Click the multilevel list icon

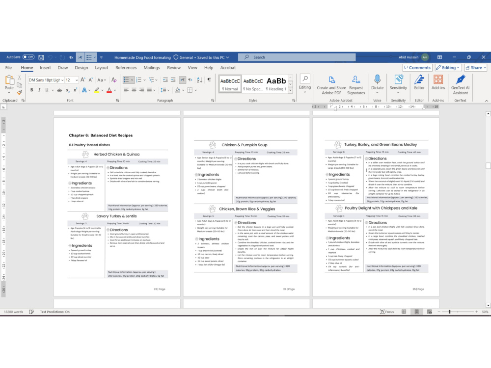151,80
